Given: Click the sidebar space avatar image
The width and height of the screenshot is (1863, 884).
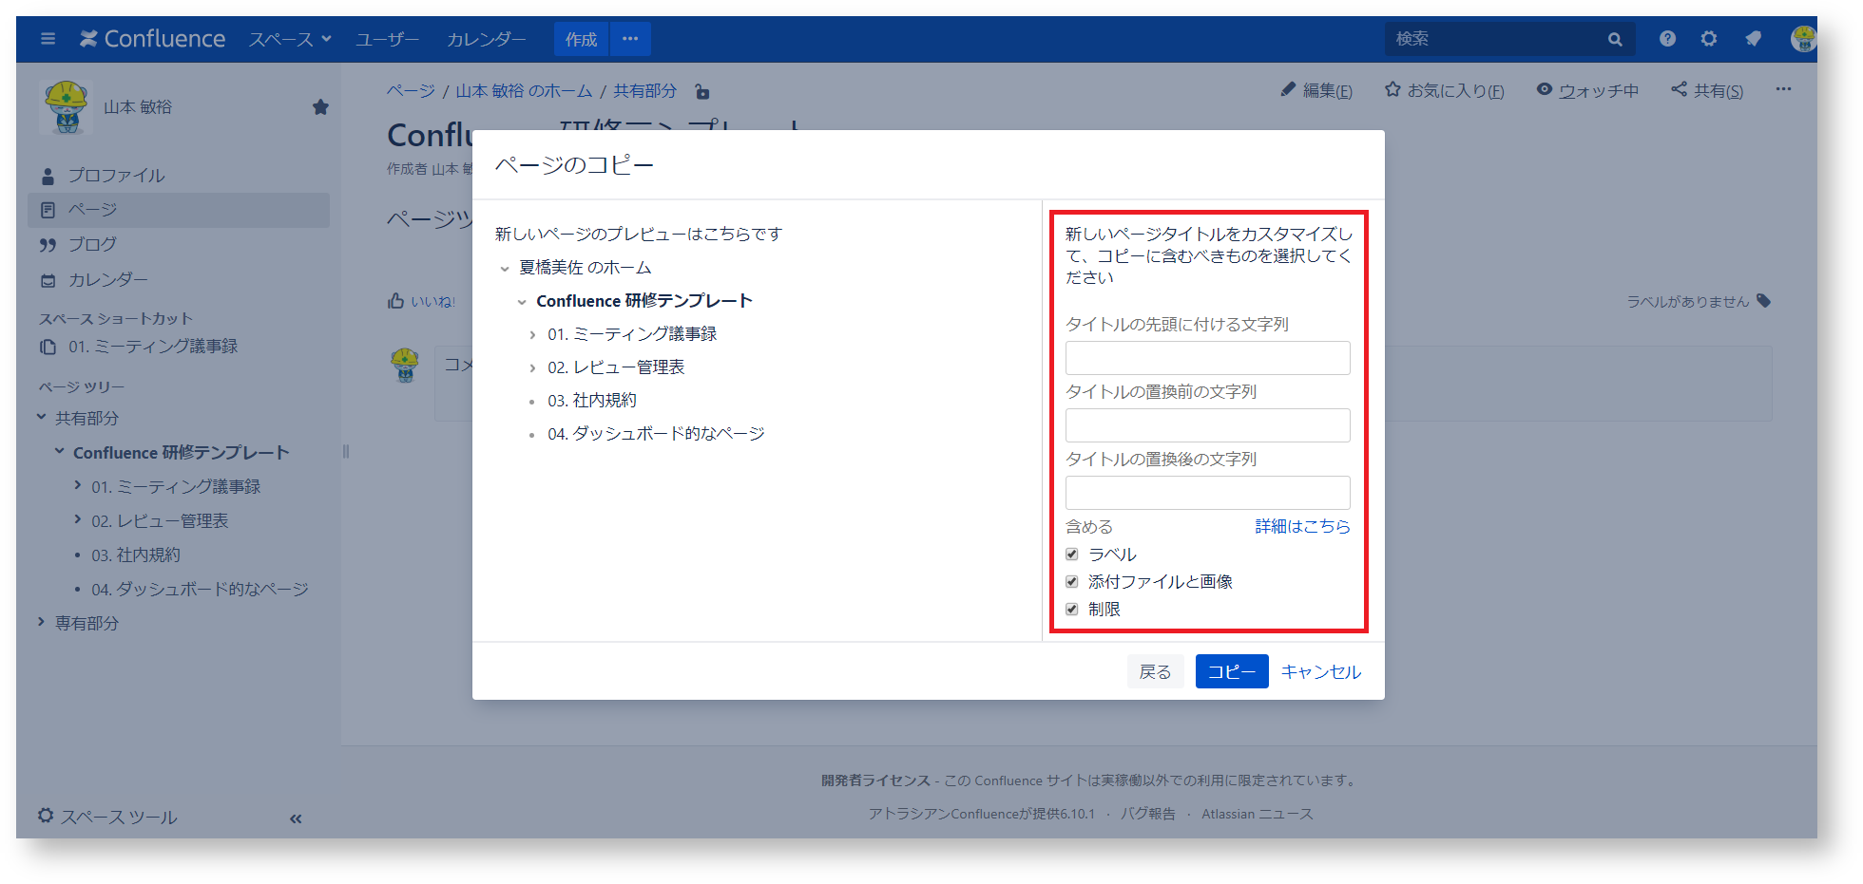Looking at the screenshot, I should click(x=67, y=106).
